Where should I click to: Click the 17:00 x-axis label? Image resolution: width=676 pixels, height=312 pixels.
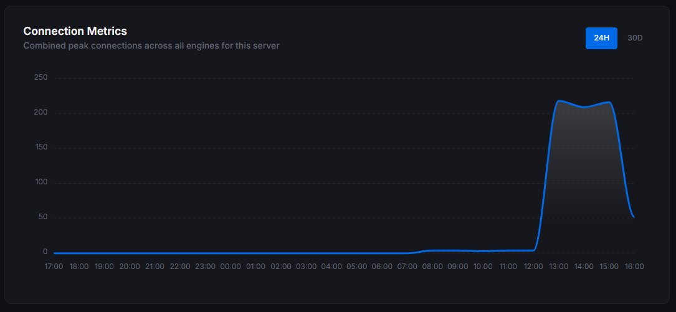pos(54,267)
